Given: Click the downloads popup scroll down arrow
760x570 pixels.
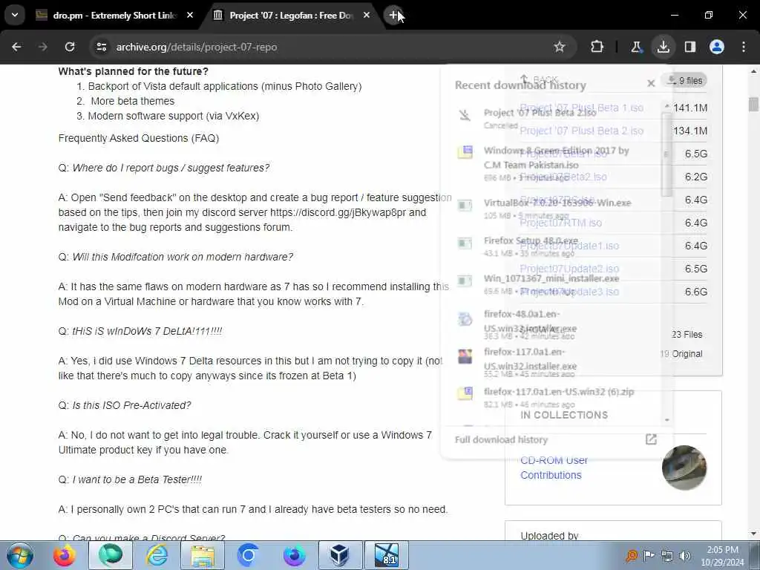Looking at the screenshot, I should tap(667, 420).
